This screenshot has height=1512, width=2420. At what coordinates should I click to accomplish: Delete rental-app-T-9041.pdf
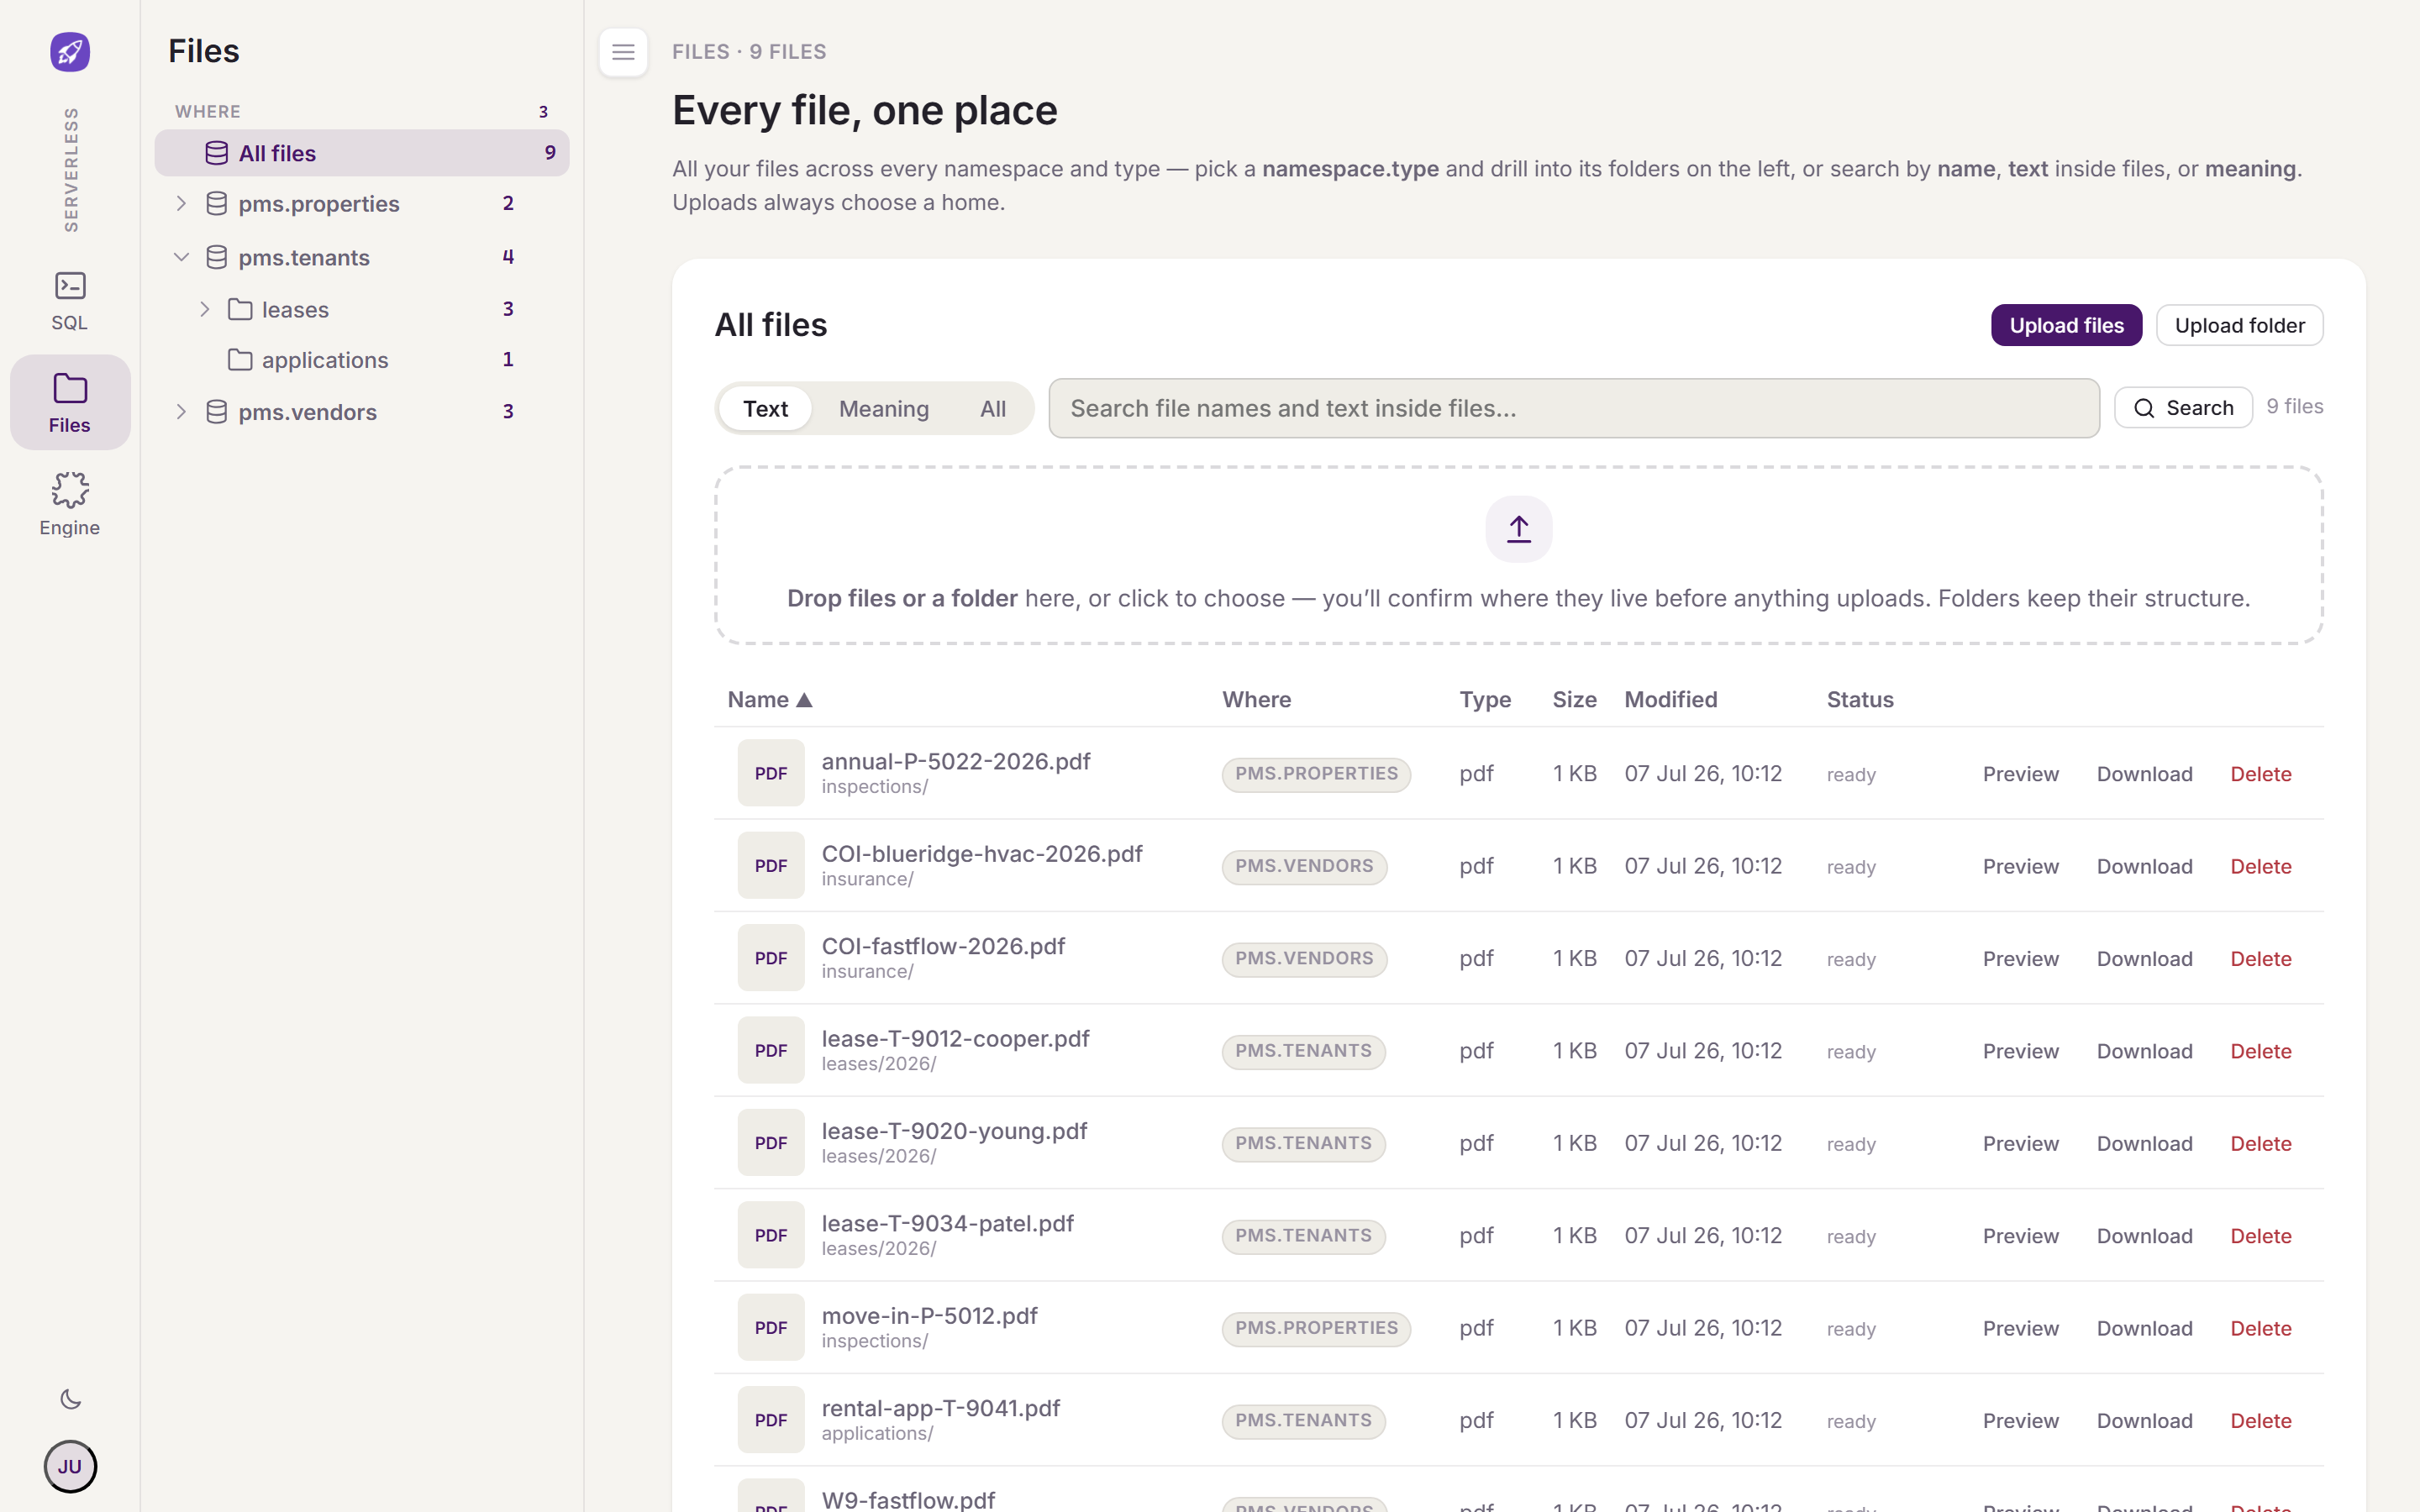(x=2260, y=1421)
